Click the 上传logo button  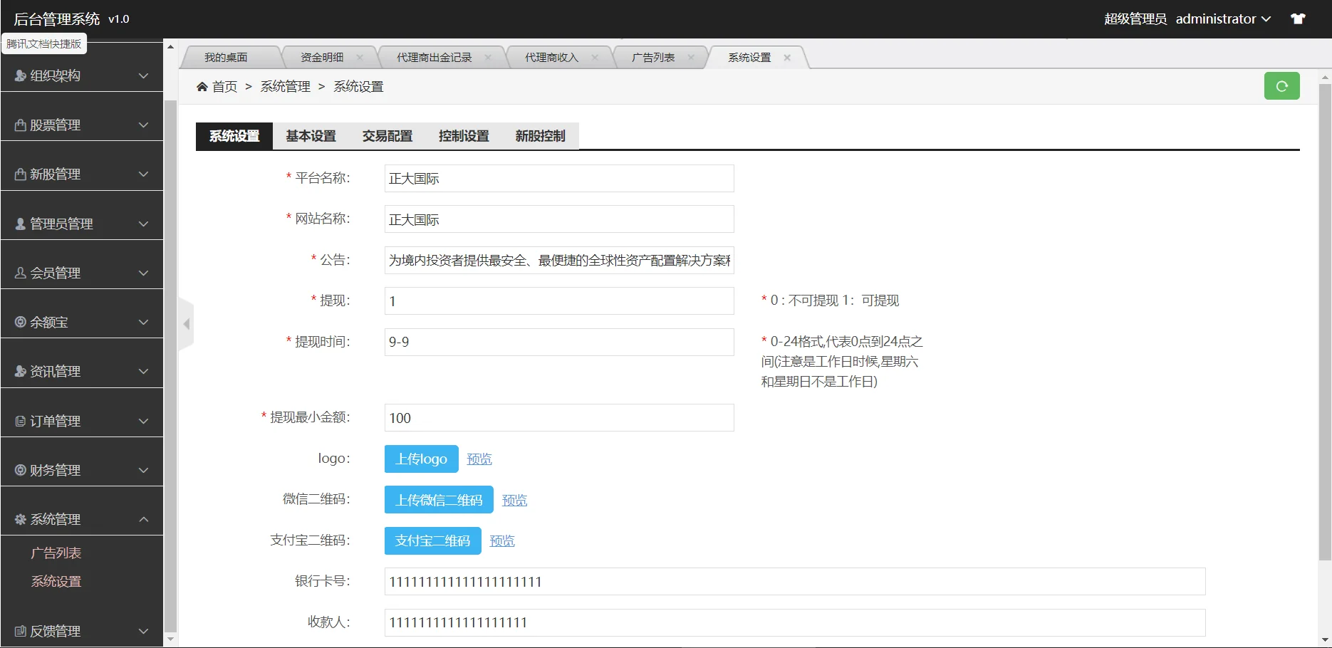pos(420,459)
